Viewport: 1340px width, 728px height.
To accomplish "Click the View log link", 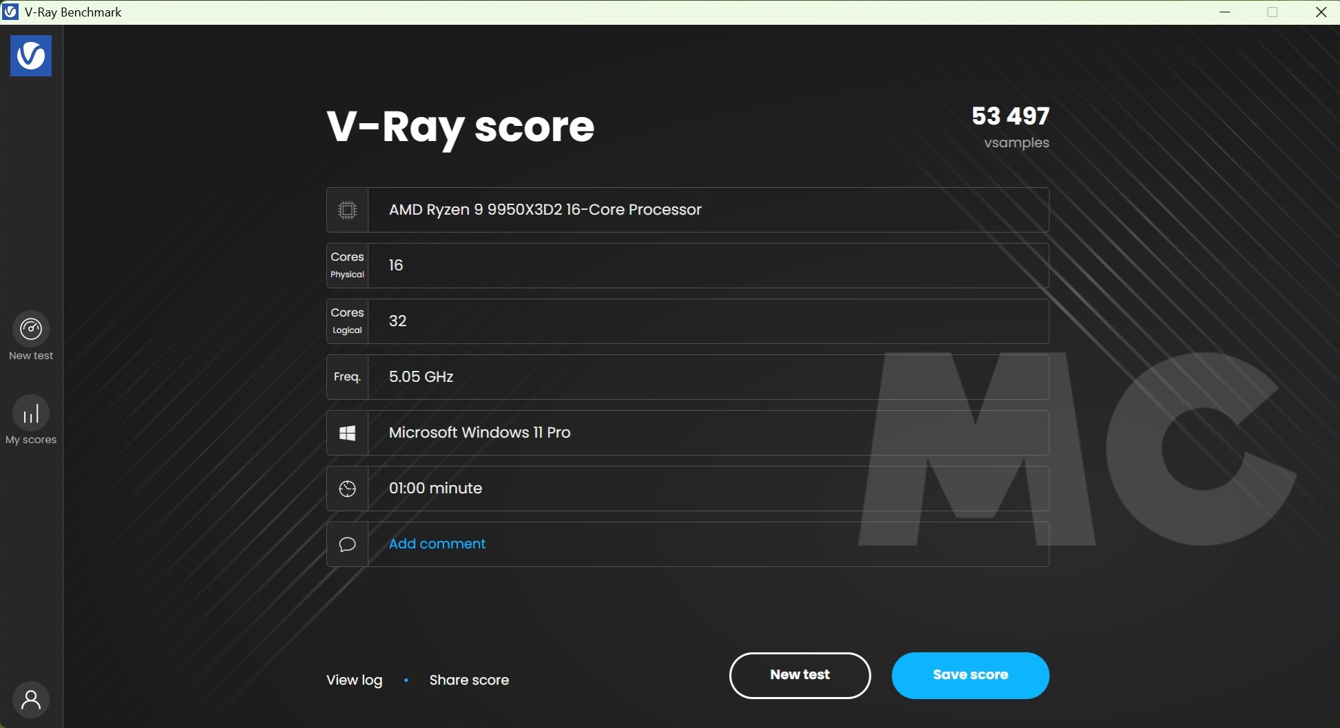I will 354,680.
